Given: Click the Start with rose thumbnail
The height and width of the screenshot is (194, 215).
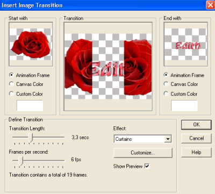Looking at the screenshot, I should 31,44.
